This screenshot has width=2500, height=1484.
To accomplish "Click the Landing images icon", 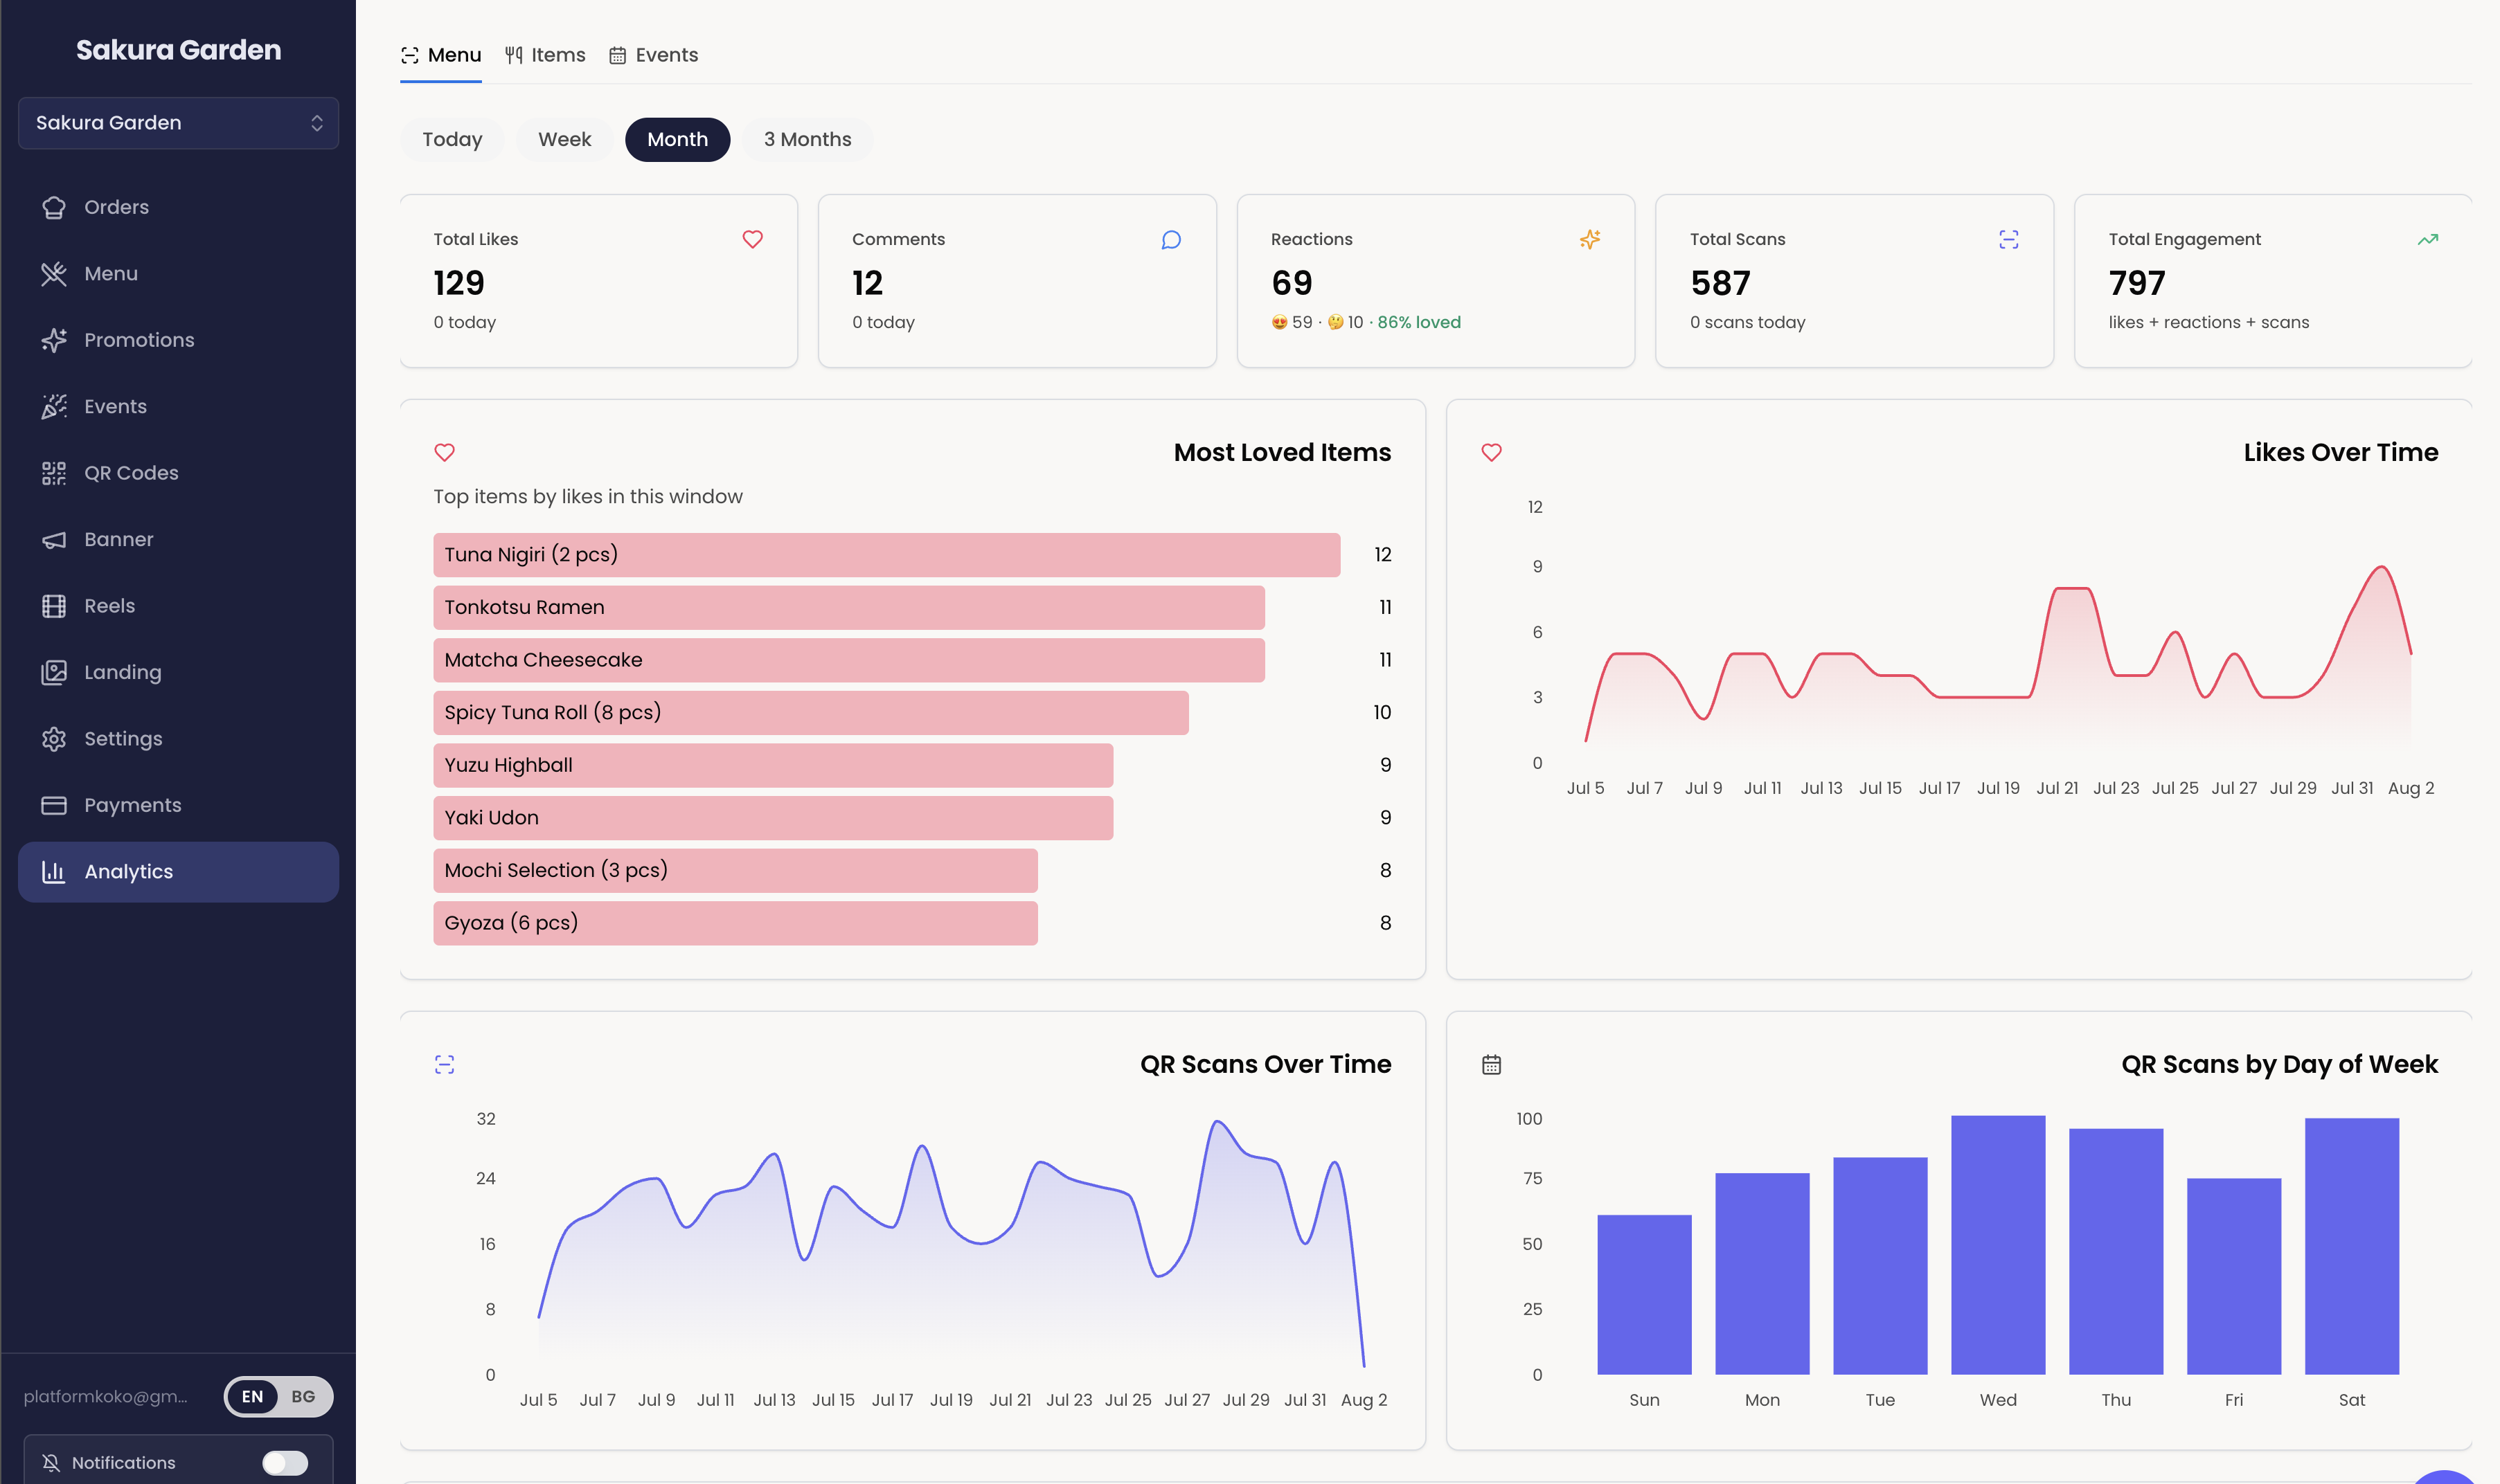I will point(54,673).
